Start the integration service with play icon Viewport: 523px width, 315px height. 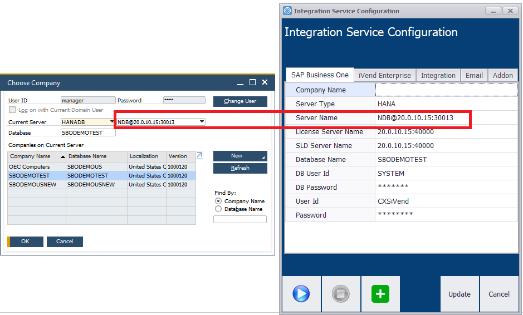(301, 294)
